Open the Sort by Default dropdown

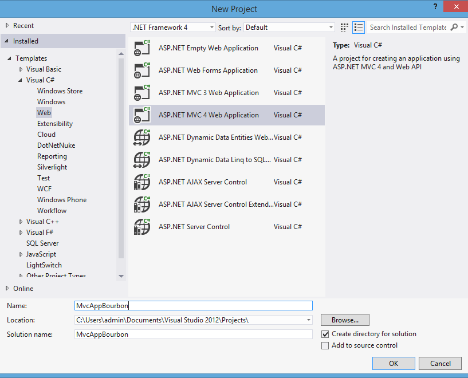tap(289, 27)
